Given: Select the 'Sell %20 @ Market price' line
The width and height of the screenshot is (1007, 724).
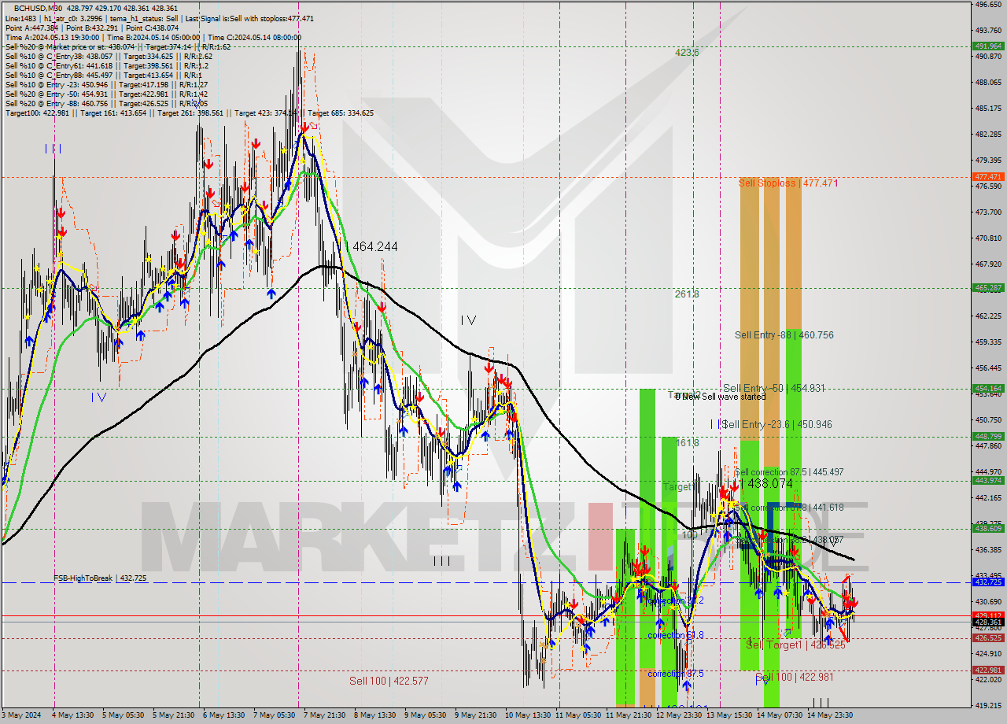Looking at the screenshot, I should [x=117, y=46].
